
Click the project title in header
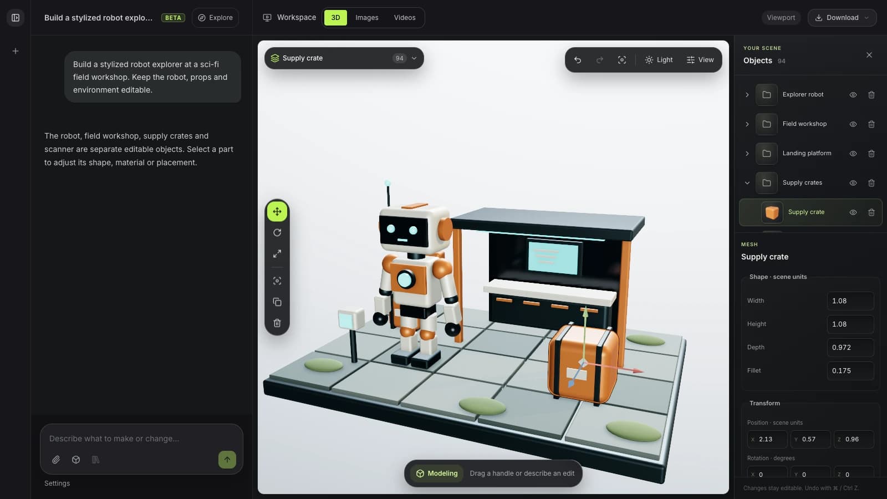coord(98,18)
